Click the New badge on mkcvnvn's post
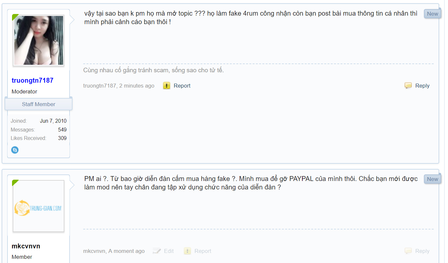The image size is (448, 263). pos(432,179)
